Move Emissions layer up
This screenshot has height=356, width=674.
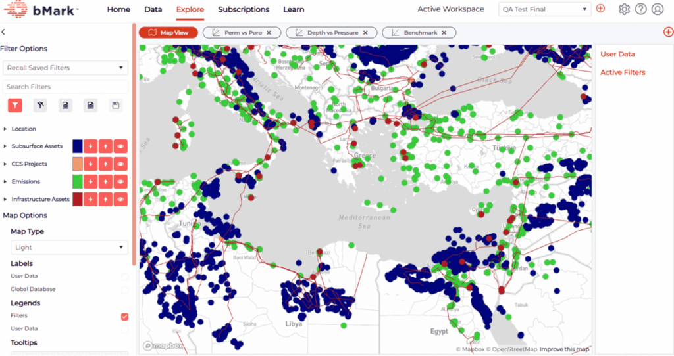click(x=106, y=181)
